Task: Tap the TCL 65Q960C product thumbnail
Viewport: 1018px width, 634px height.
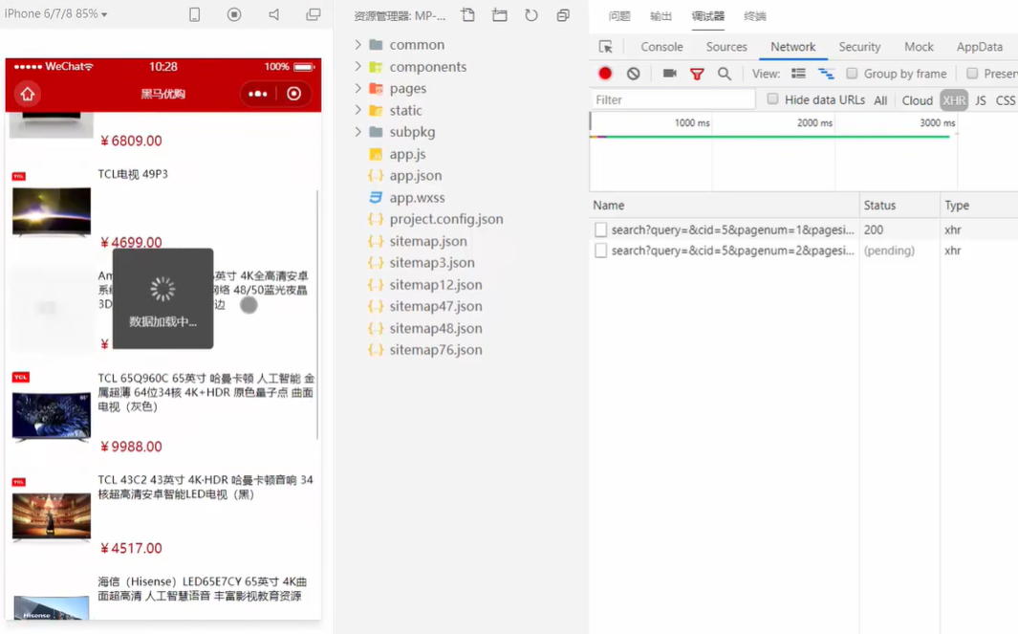Action: coord(52,416)
